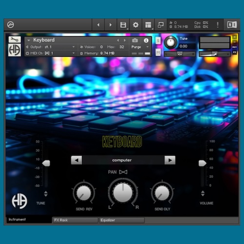Go to previous preset with left toolbar arrow
This screenshot has width=244, height=244.
tap(98, 25)
